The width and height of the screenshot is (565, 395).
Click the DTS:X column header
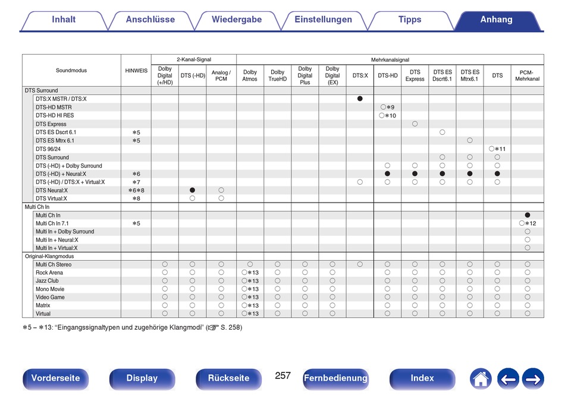[360, 75]
